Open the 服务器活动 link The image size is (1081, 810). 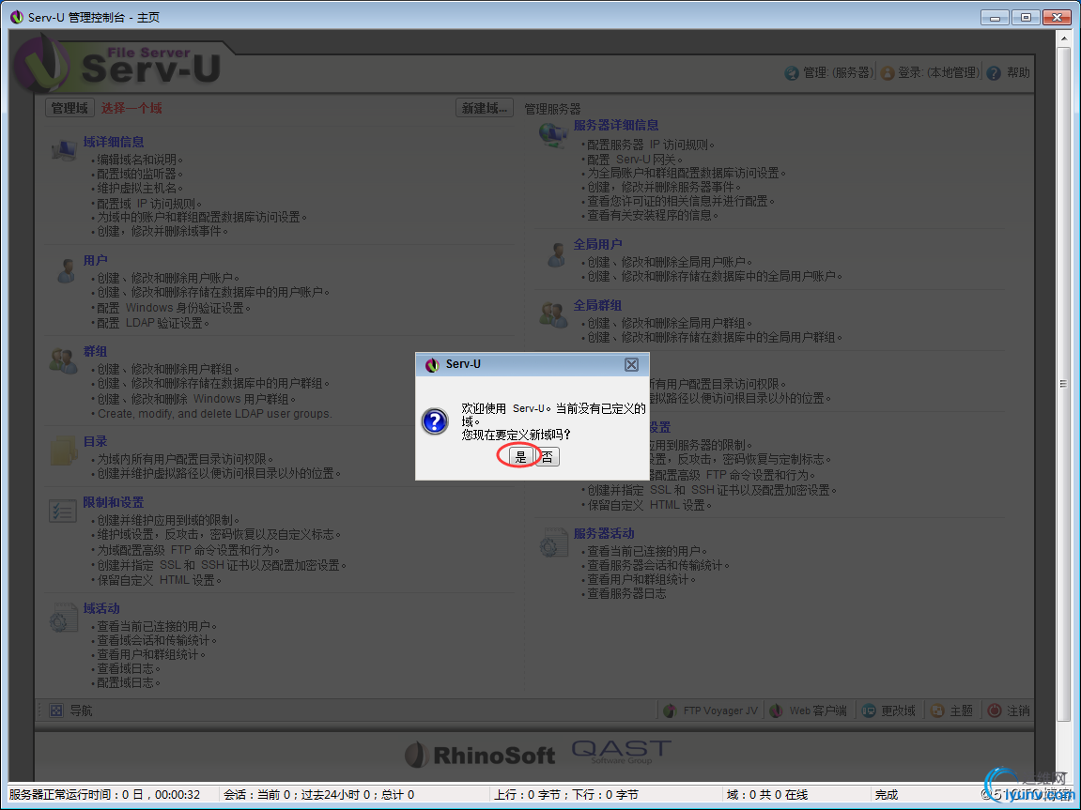(x=604, y=534)
